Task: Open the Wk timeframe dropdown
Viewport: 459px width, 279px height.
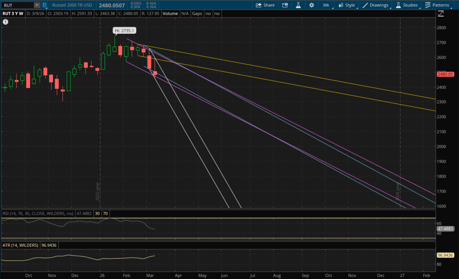Action: pos(326,5)
